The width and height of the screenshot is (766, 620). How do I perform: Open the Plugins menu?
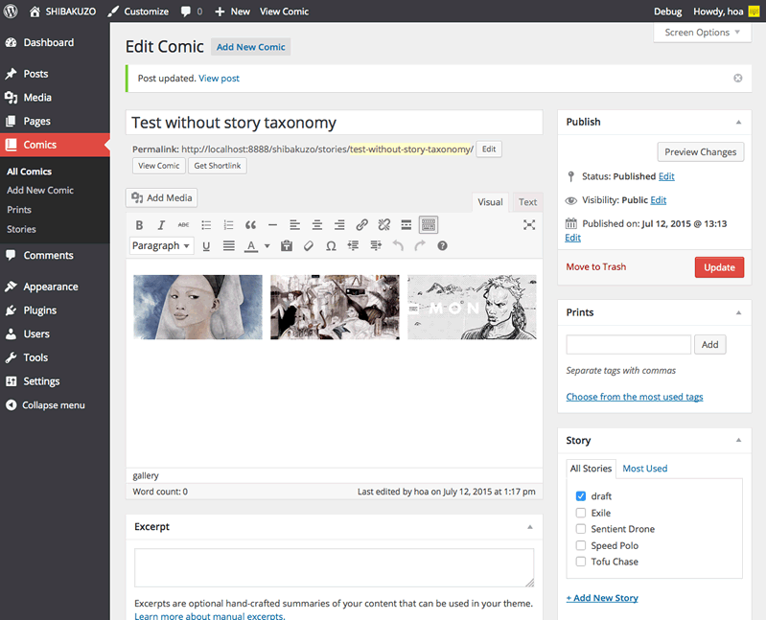[40, 310]
